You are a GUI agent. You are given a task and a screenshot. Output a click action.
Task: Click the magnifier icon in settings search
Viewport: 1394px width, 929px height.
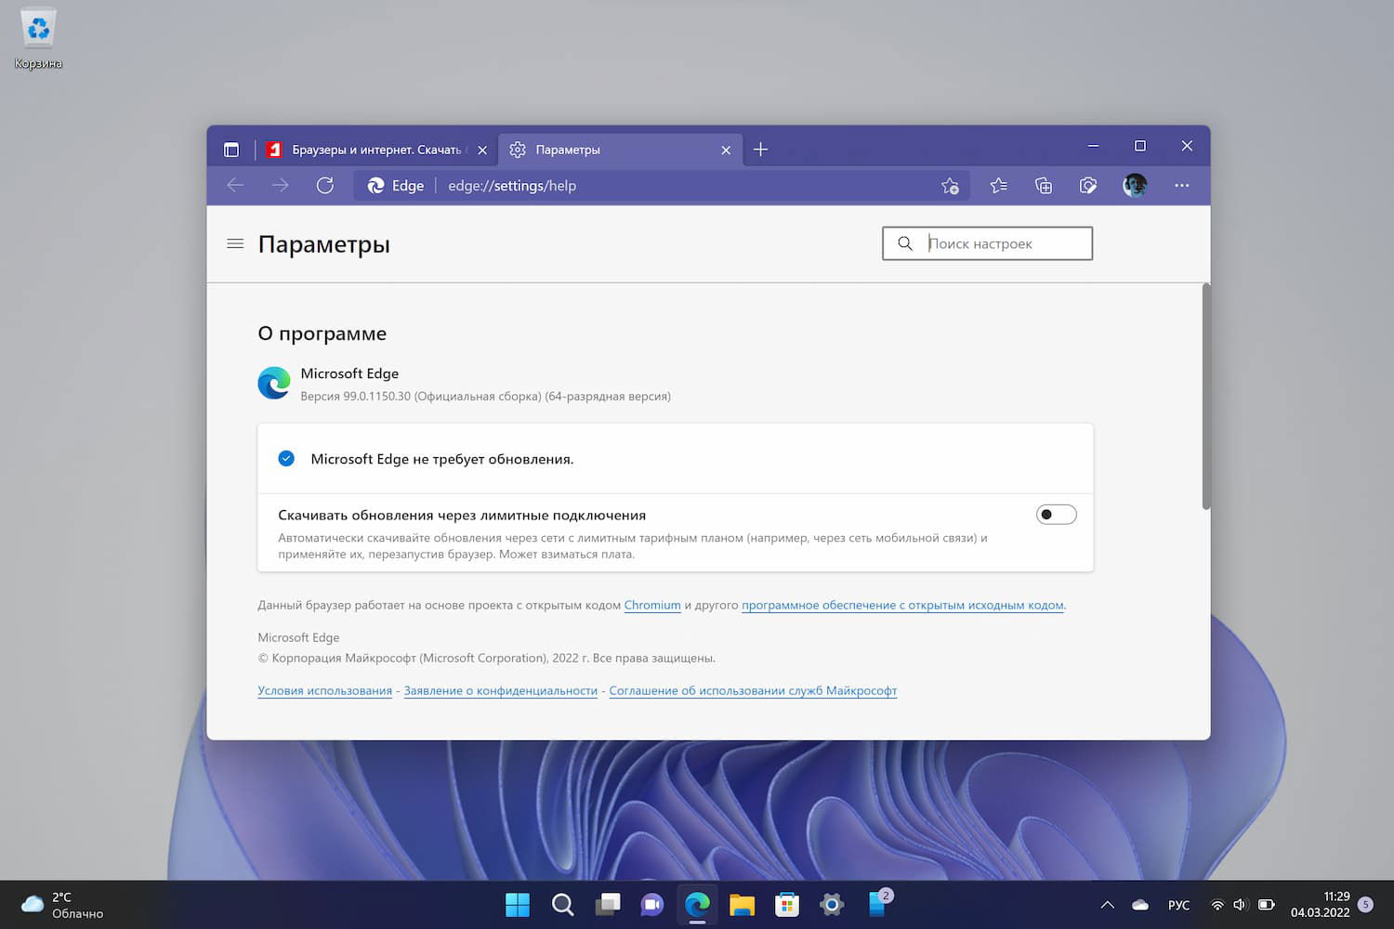click(904, 243)
